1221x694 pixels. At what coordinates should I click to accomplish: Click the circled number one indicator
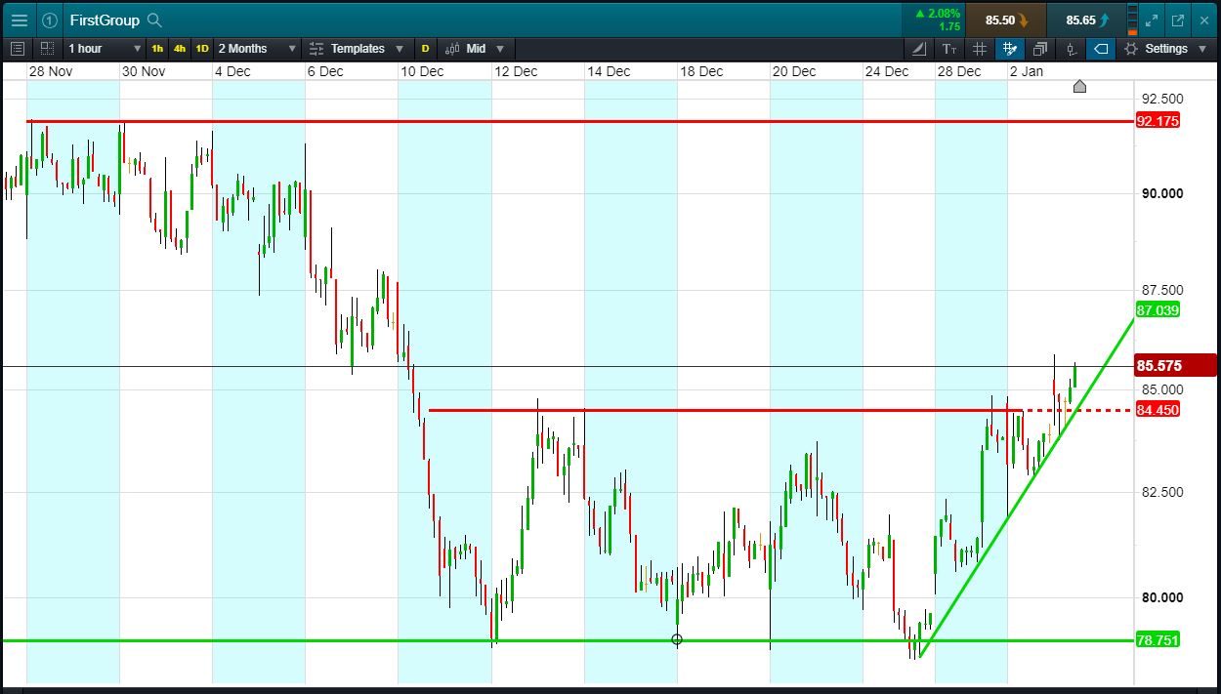click(x=50, y=20)
